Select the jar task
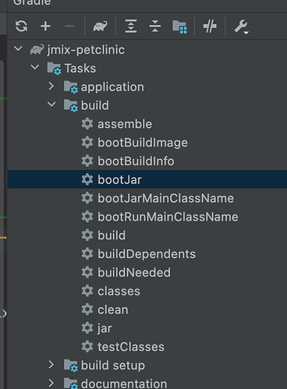This screenshot has height=389, width=287. click(147, 328)
